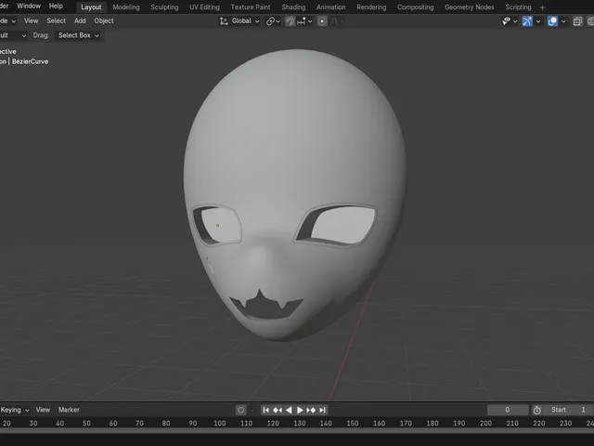The width and height of the screenshot is (594, 446).
Task: Open the viewport View menu
Action: click(x=31, y=20)
